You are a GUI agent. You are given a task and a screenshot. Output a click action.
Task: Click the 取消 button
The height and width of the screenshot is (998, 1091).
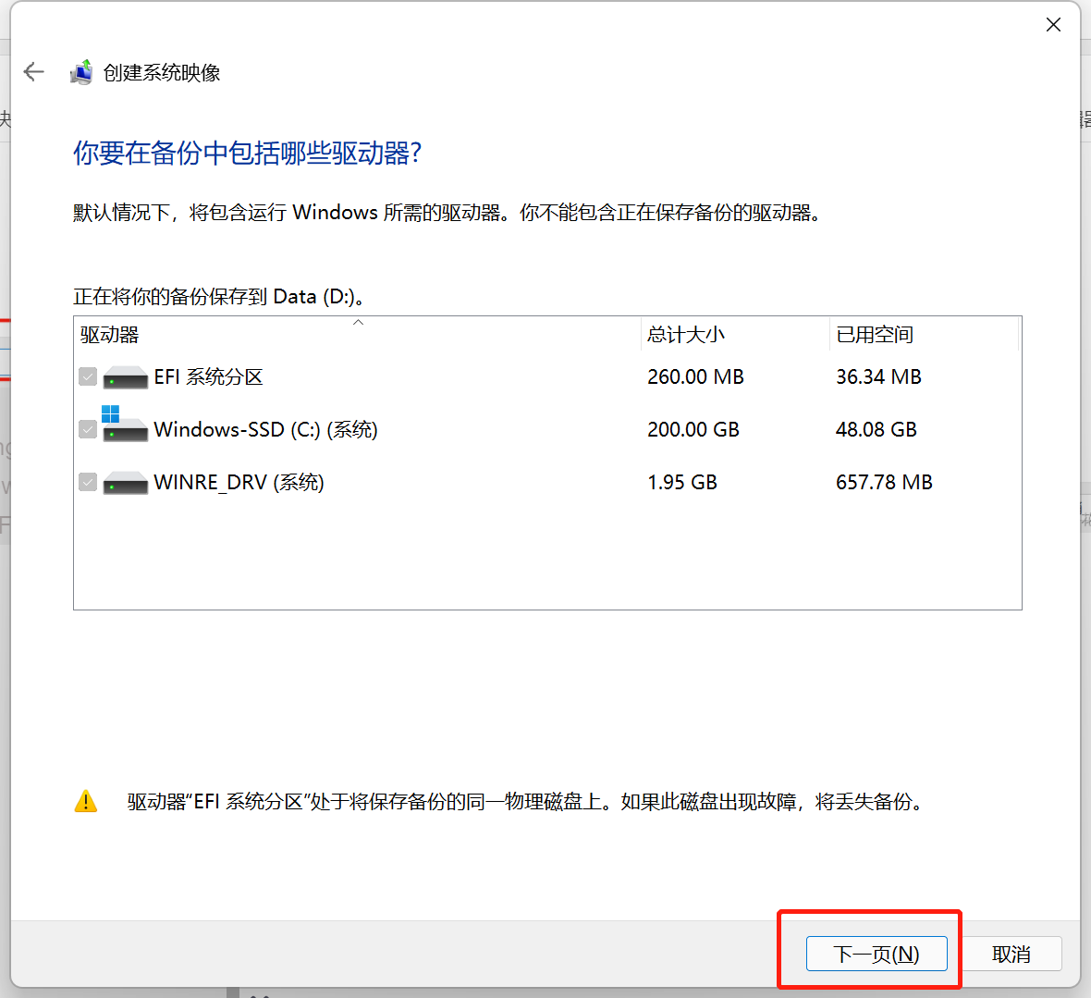coord(1011,954)
